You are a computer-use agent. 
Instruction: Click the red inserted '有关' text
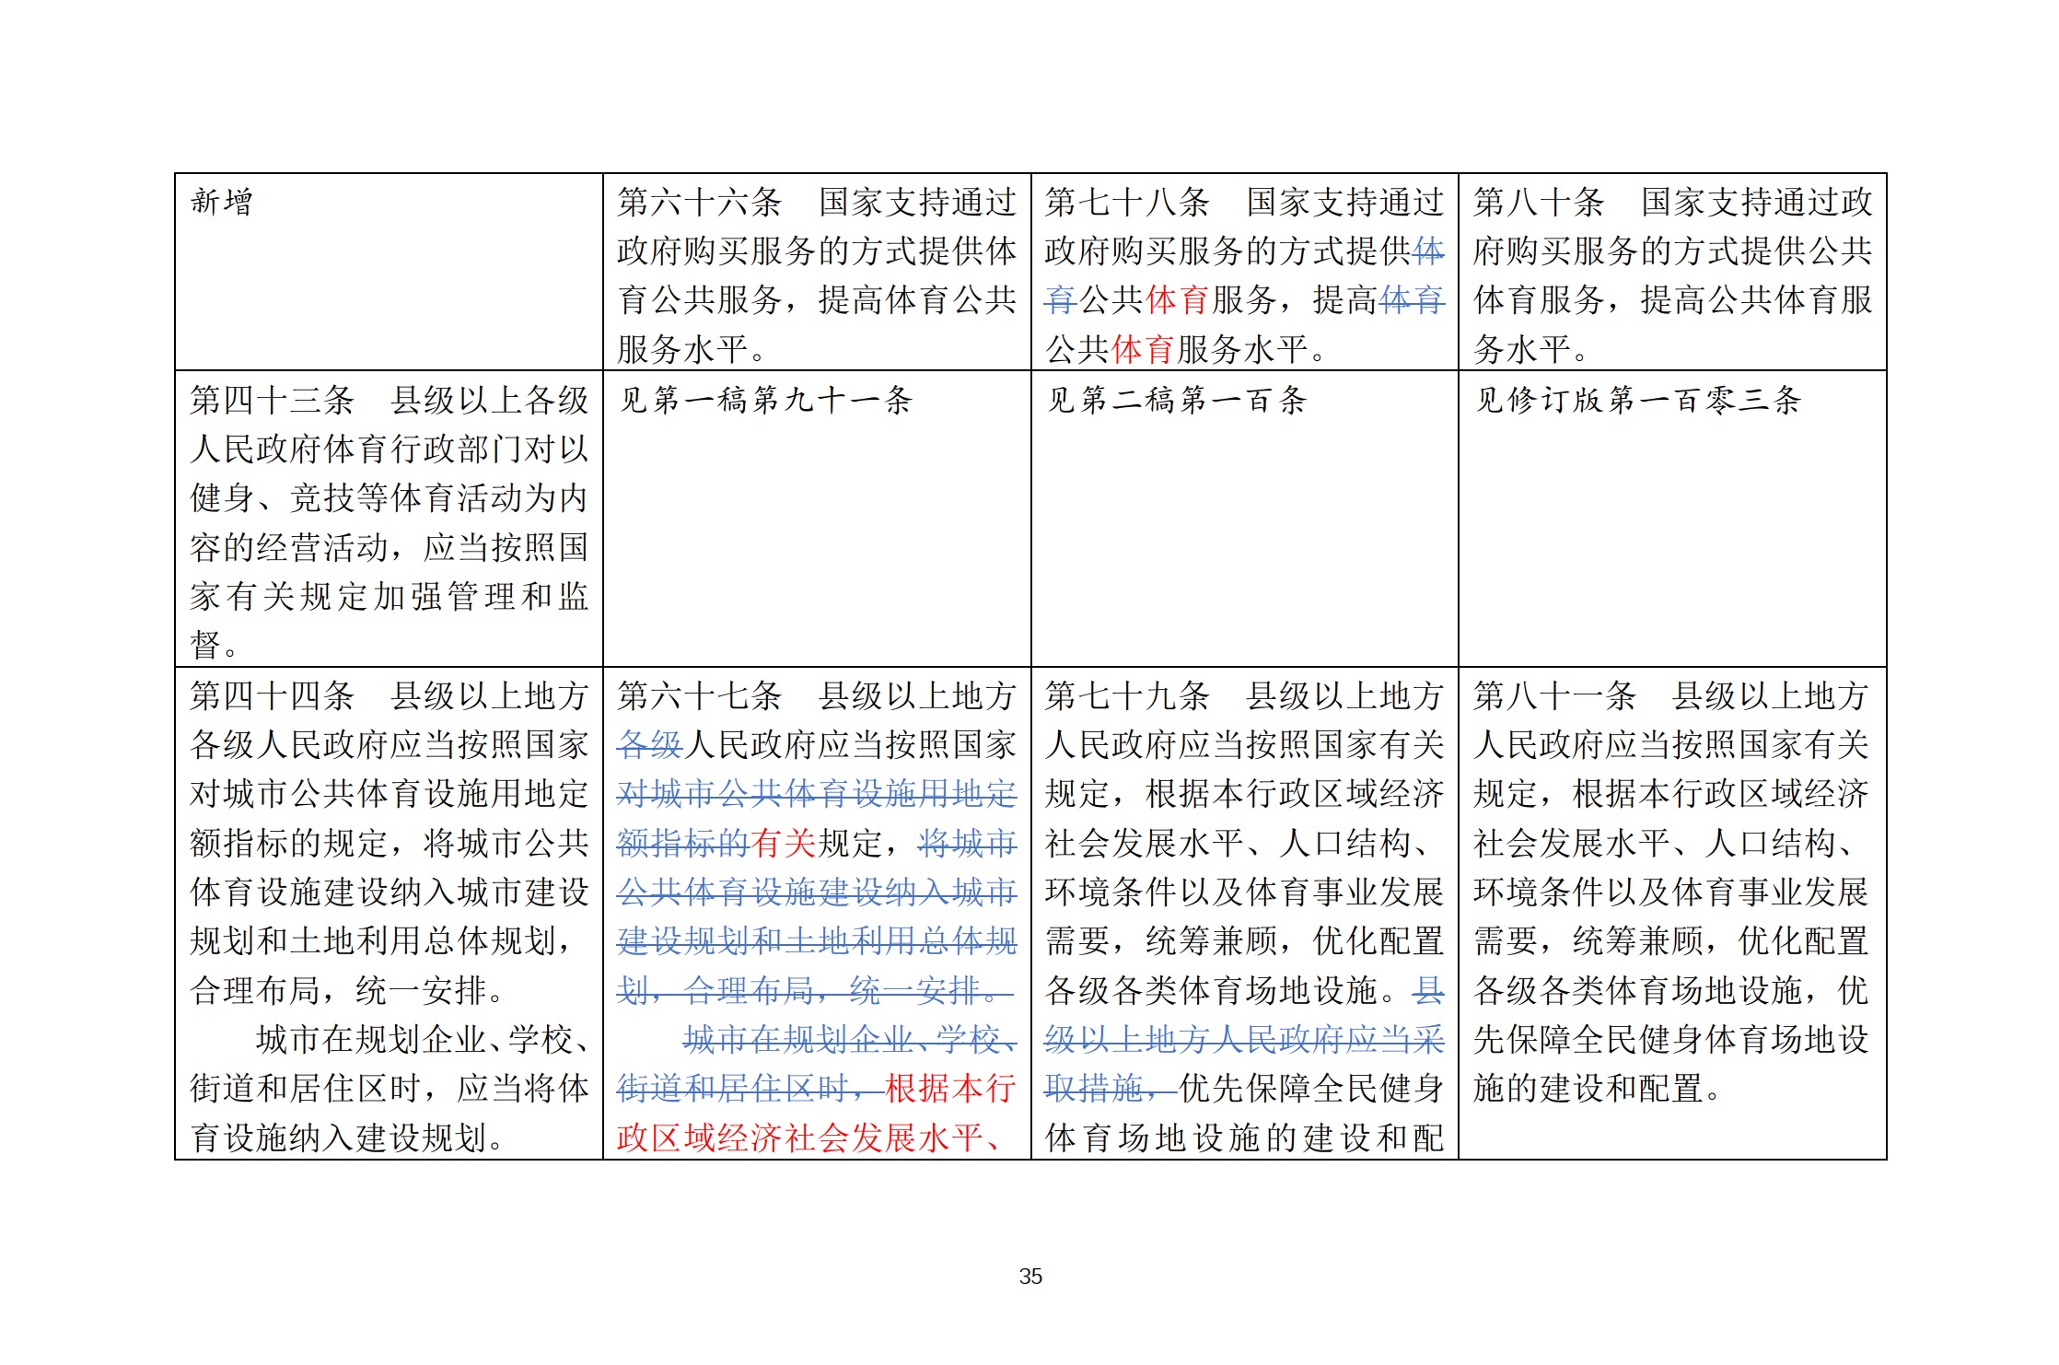(784, 843)
